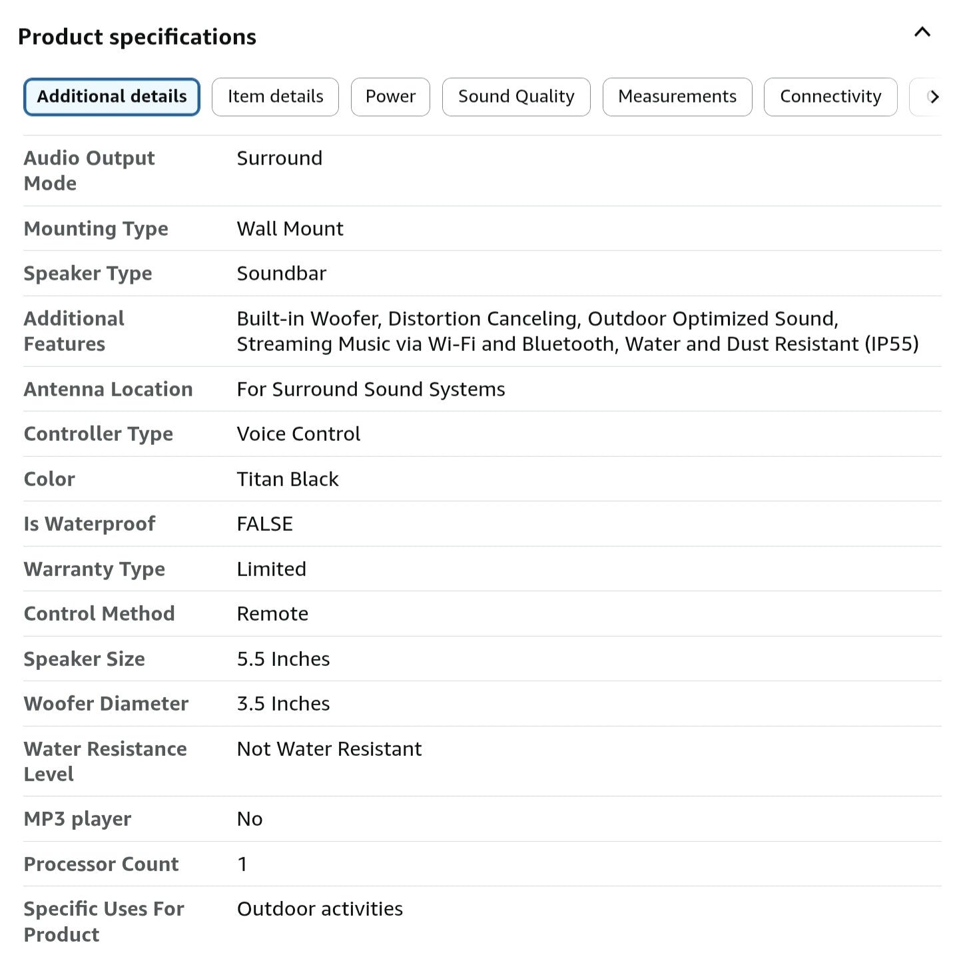Image resolution: width=959 pixels, height=959 pixels.
Task: View the Measurements tab
Action: (x=677, y=97)
